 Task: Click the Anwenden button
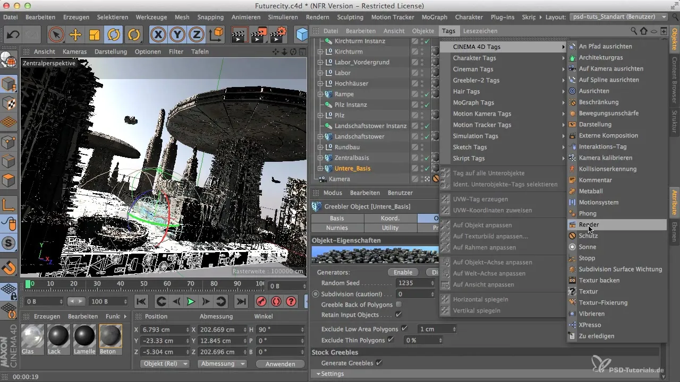point(280,364)
